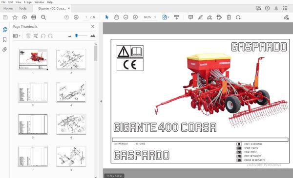
Task: Switch to the Home tab
Action: [8, 8]
